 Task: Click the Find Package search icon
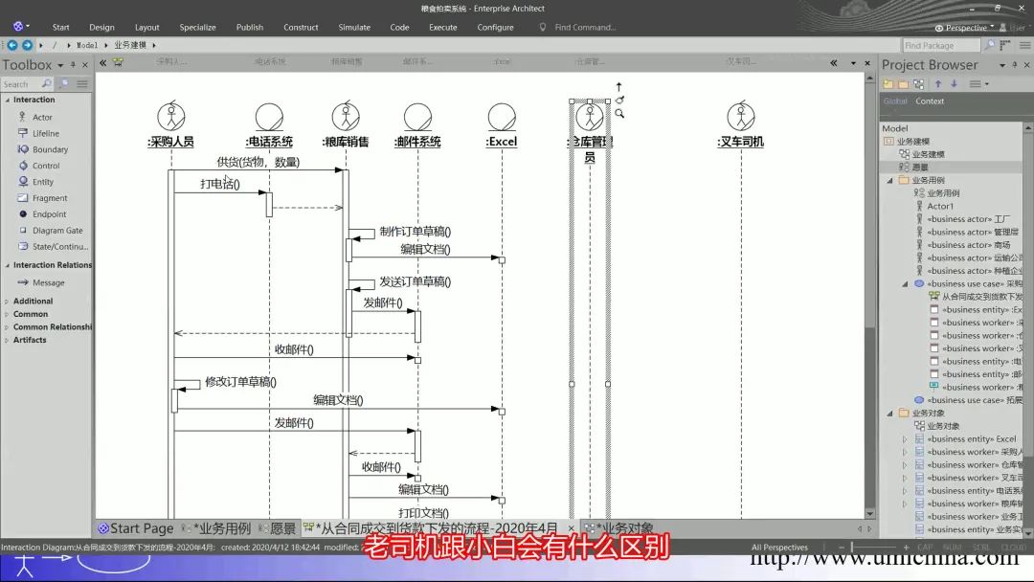989,45
